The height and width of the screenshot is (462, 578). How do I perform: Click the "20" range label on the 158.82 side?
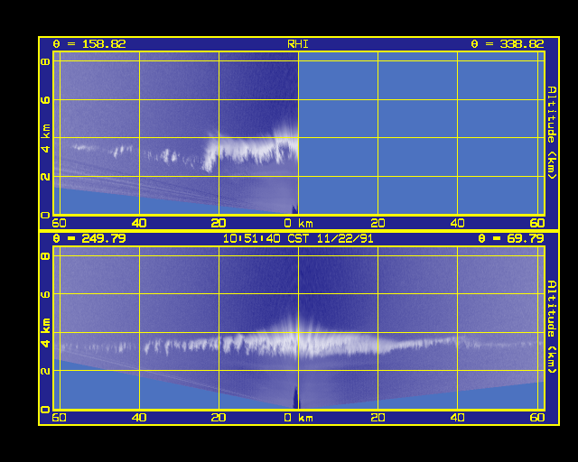(x=219, y=223)
